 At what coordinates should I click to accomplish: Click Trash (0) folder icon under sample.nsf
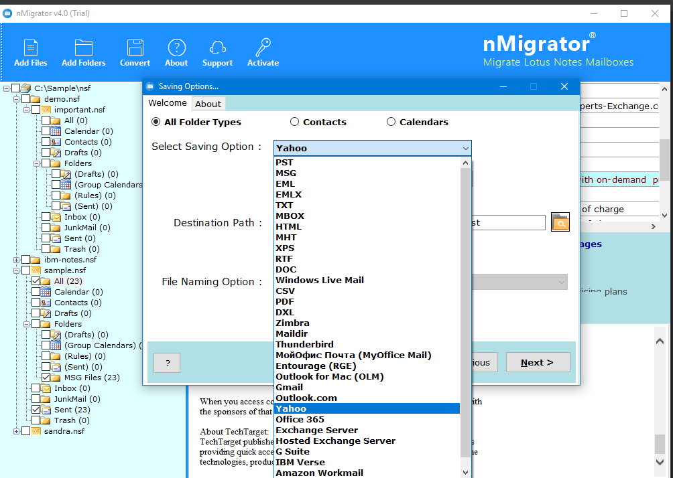(x=46, y=420)
